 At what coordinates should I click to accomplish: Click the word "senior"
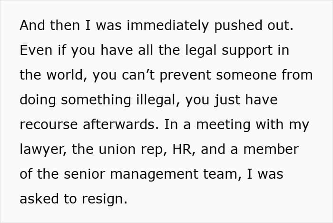coord(84,174)
